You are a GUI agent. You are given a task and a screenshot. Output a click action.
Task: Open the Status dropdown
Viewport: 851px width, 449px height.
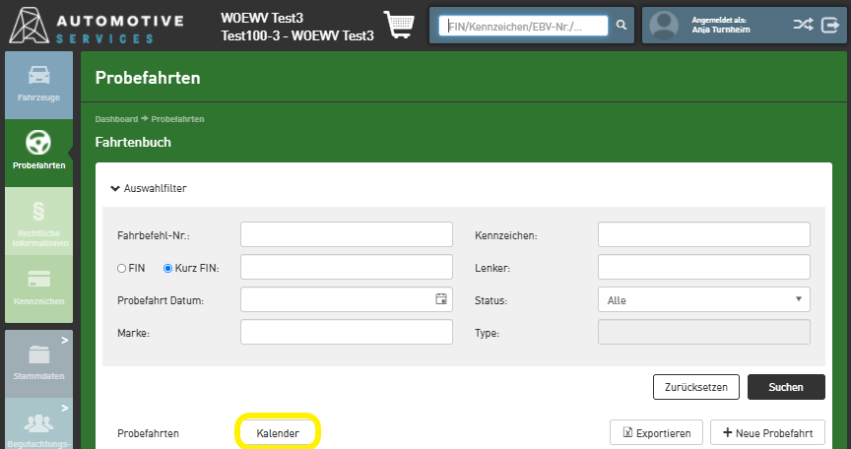703,300
